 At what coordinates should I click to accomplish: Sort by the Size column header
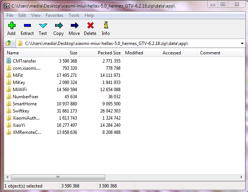pos(60,53)
